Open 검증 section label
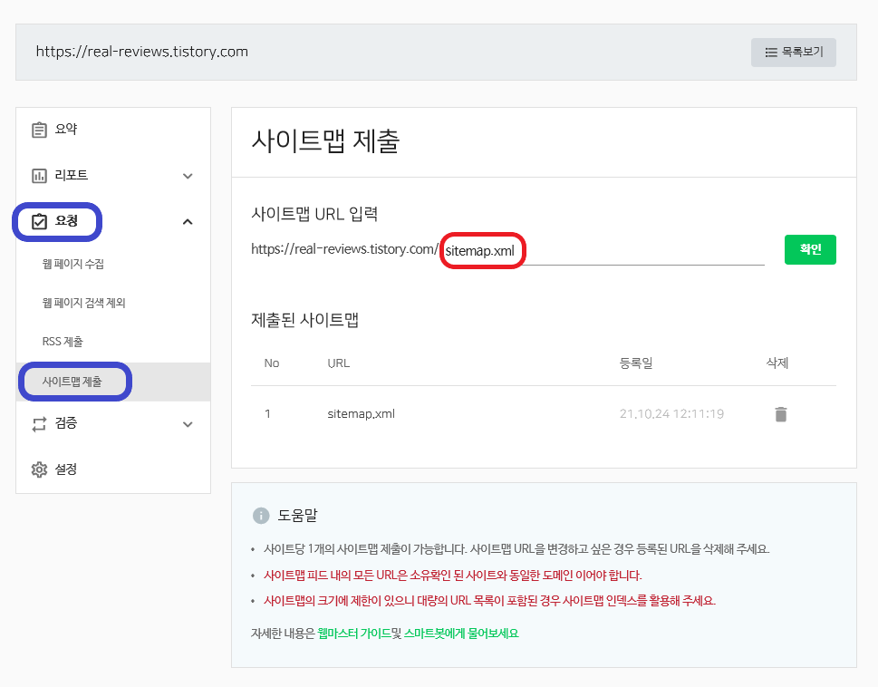 coord(65,423)
